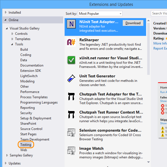Expand the Controls tree node
167x167 pixels.
tap(12, 34)
